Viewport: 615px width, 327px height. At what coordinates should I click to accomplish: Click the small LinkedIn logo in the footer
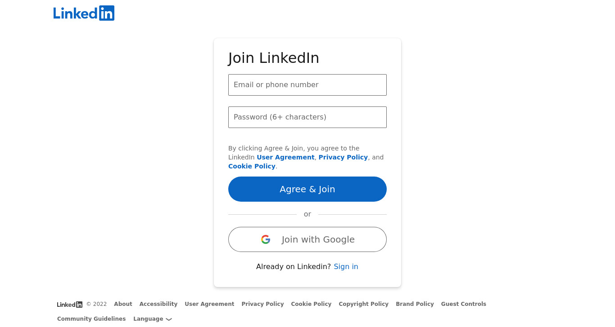click(70, 304)
